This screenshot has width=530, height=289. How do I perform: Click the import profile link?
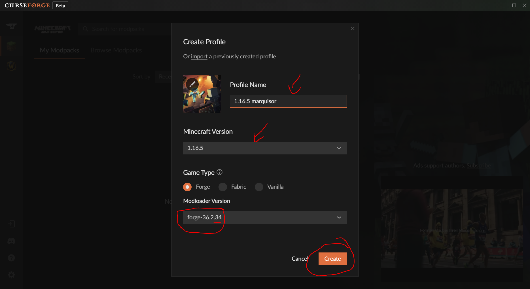click(x=199, y=56)
